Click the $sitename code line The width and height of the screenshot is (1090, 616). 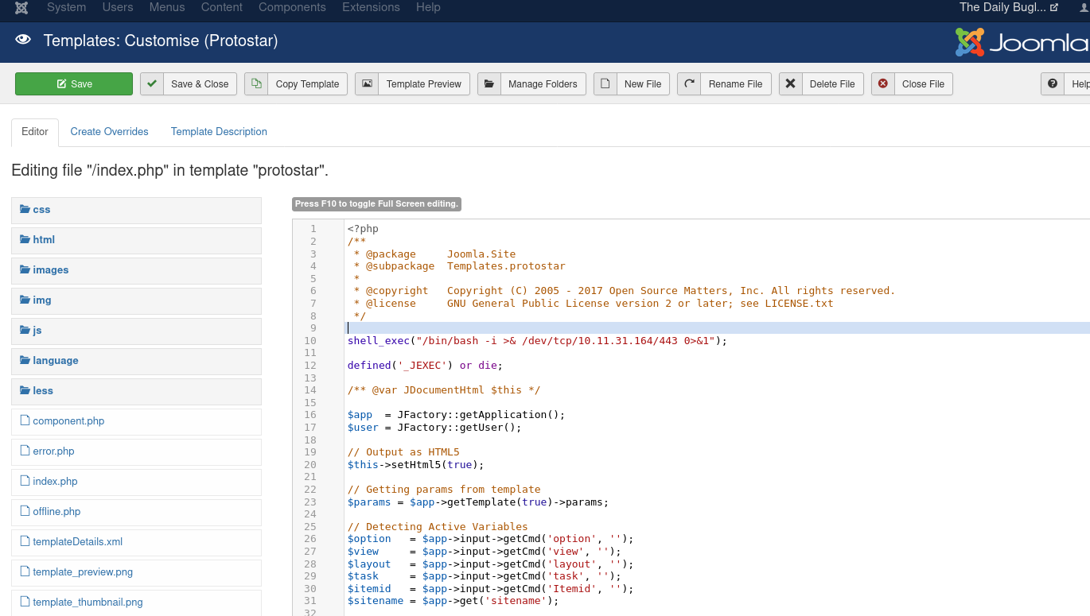(x=454, y=601)
